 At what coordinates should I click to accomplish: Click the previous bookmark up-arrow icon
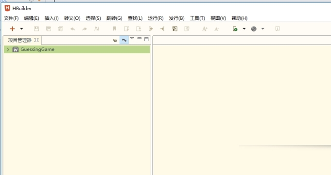[127, 29]
